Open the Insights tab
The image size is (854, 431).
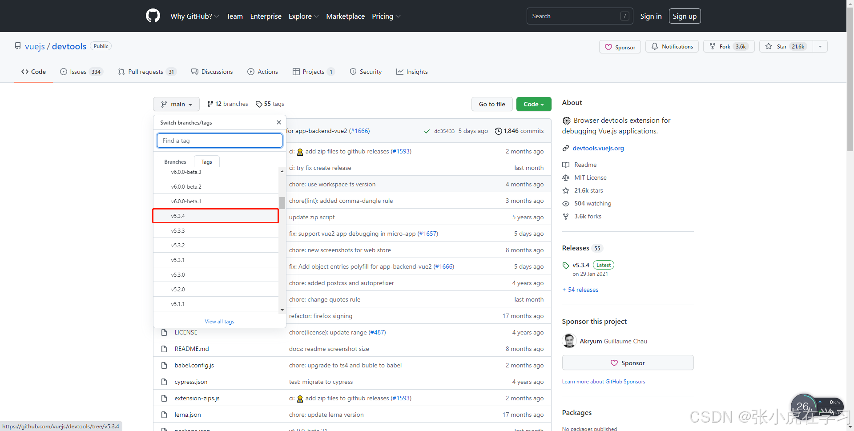(412, 72)
